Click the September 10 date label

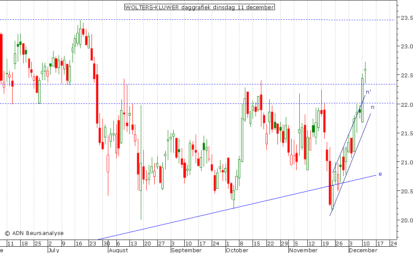(188, 243)
